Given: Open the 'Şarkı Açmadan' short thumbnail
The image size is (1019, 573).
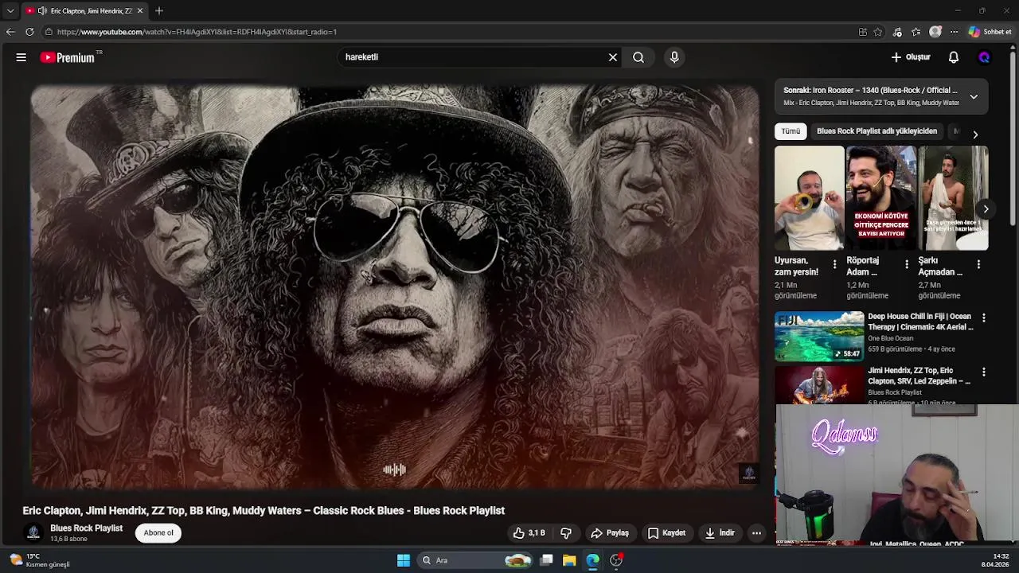Looking at the screenshot, I should pos(953,198).
